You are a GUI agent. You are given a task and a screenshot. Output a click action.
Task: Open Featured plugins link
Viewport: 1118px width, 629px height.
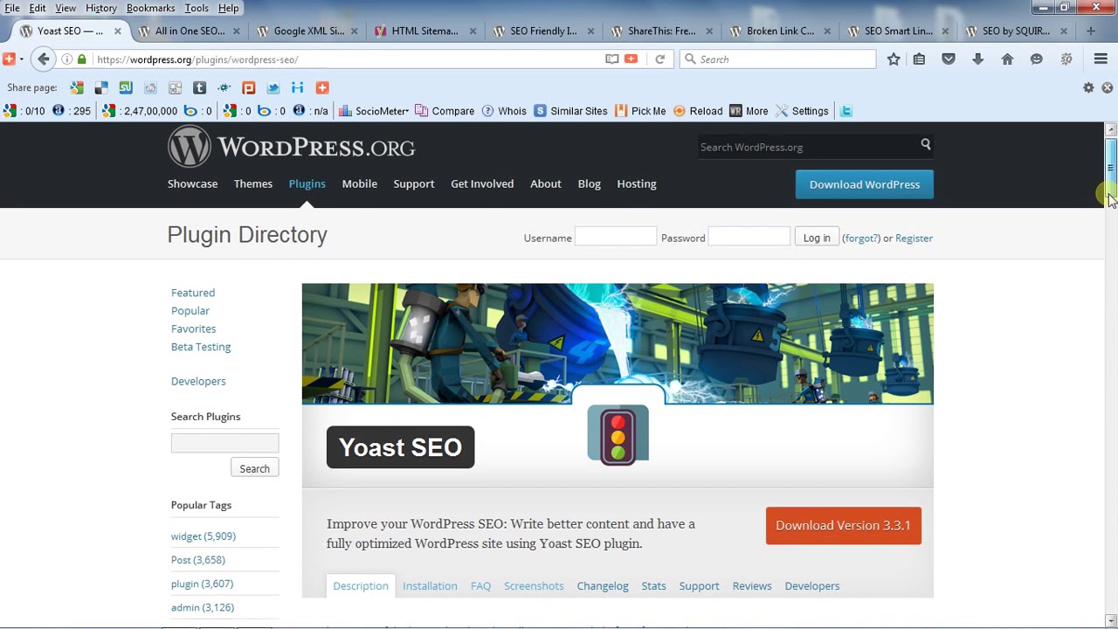tap(193, 293)
